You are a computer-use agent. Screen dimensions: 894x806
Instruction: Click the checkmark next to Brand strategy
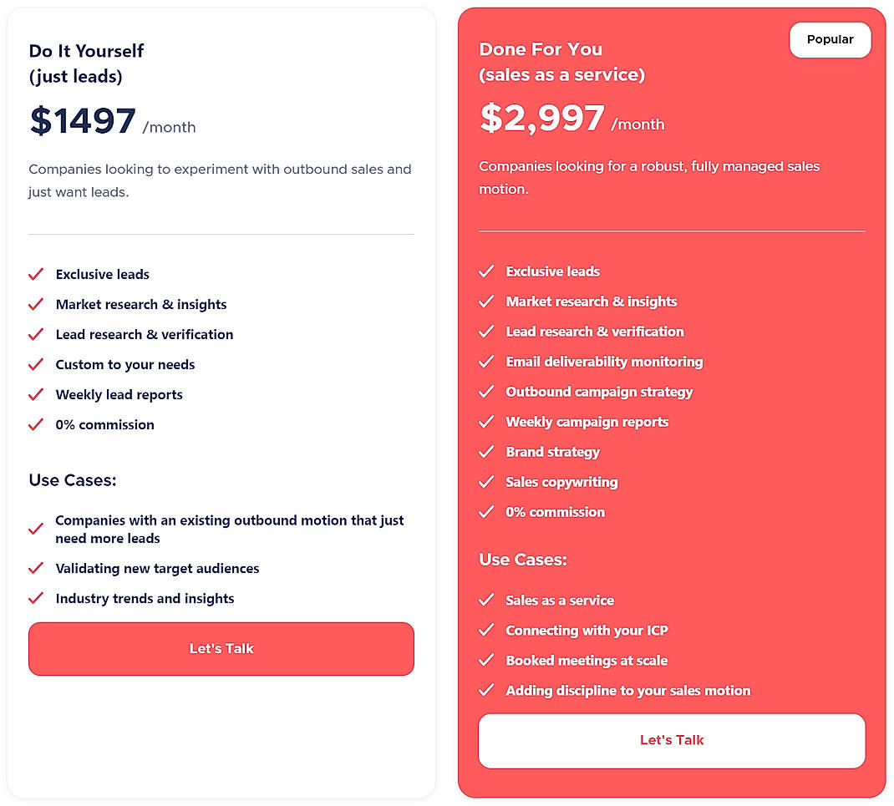click(x=487, y=452)
